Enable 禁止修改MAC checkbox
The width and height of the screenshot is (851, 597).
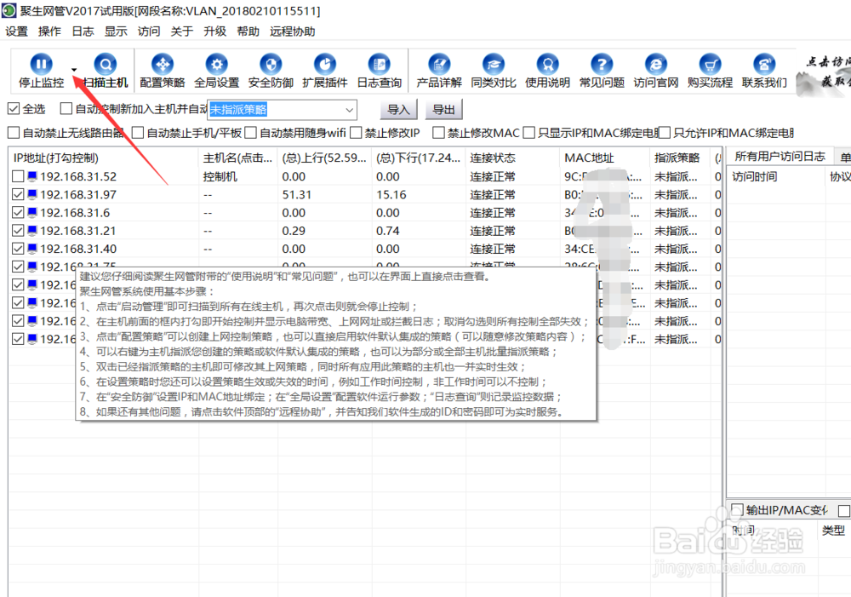[x=438, y=133]
